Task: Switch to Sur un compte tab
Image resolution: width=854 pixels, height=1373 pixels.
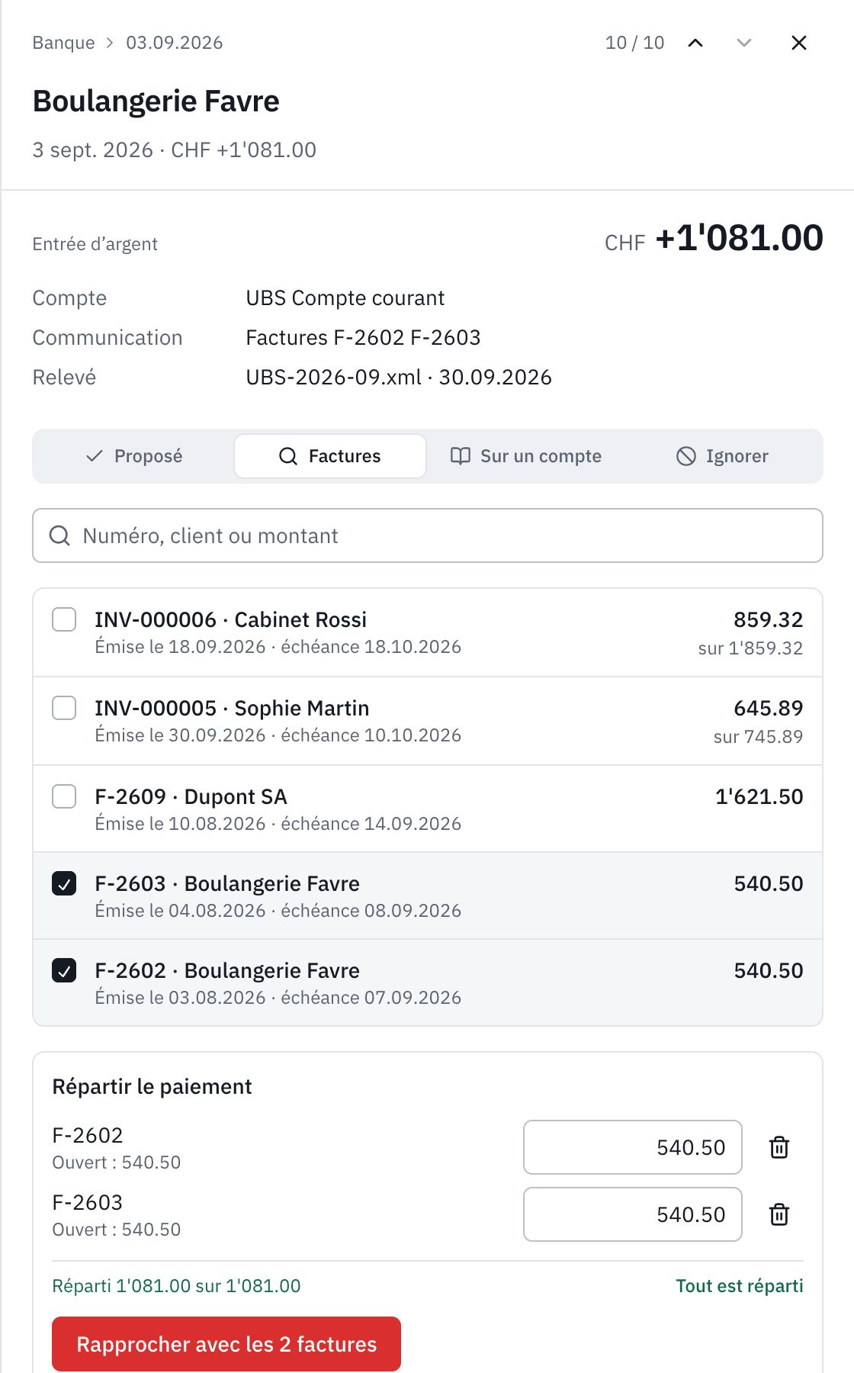Action: [525, 456]
